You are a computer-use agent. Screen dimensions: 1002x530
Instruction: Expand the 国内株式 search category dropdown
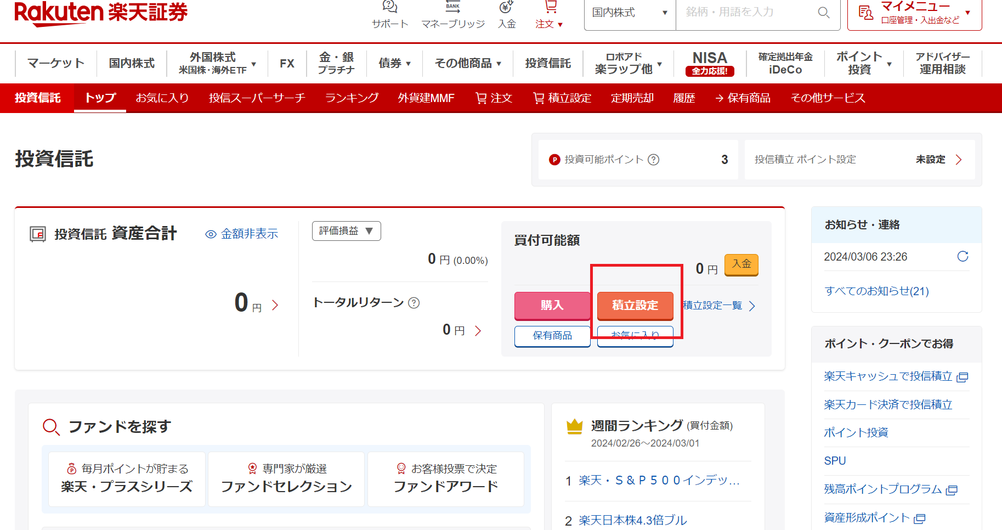coord(630,13)
